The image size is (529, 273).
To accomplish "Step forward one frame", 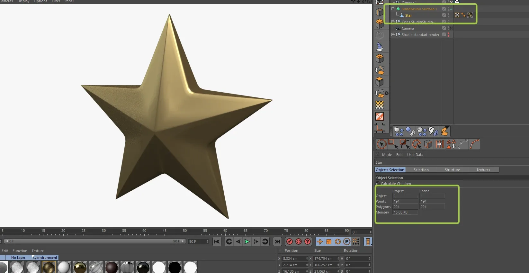I will point(256,241).
